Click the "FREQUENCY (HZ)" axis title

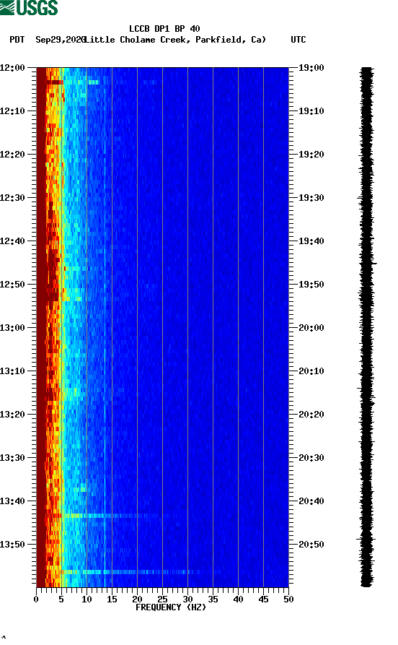pyautogui.click(x=170, y=607)
